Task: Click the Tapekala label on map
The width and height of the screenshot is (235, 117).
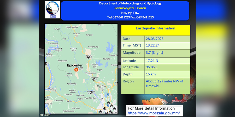Action: point(68,94)
